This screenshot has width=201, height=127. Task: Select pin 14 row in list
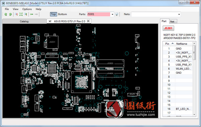[x=178, y=101]
